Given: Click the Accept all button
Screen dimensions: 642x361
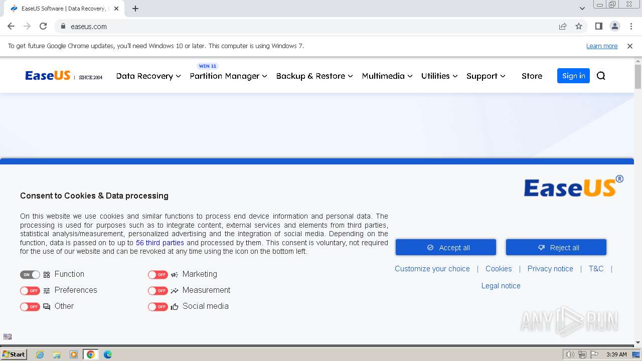Looking at the screenshot, I should coord(446,247).
